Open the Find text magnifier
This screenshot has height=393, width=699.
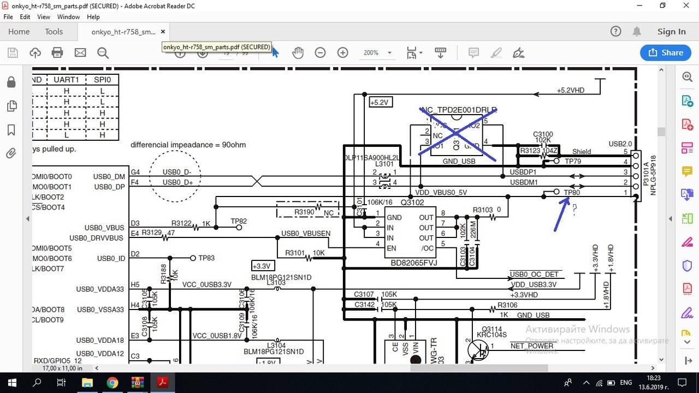coord(103,53)
